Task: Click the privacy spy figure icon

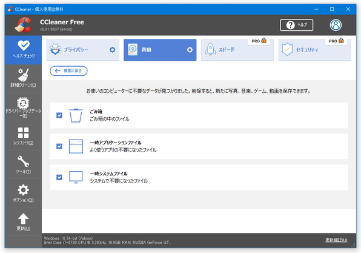Action: (55, 49)
